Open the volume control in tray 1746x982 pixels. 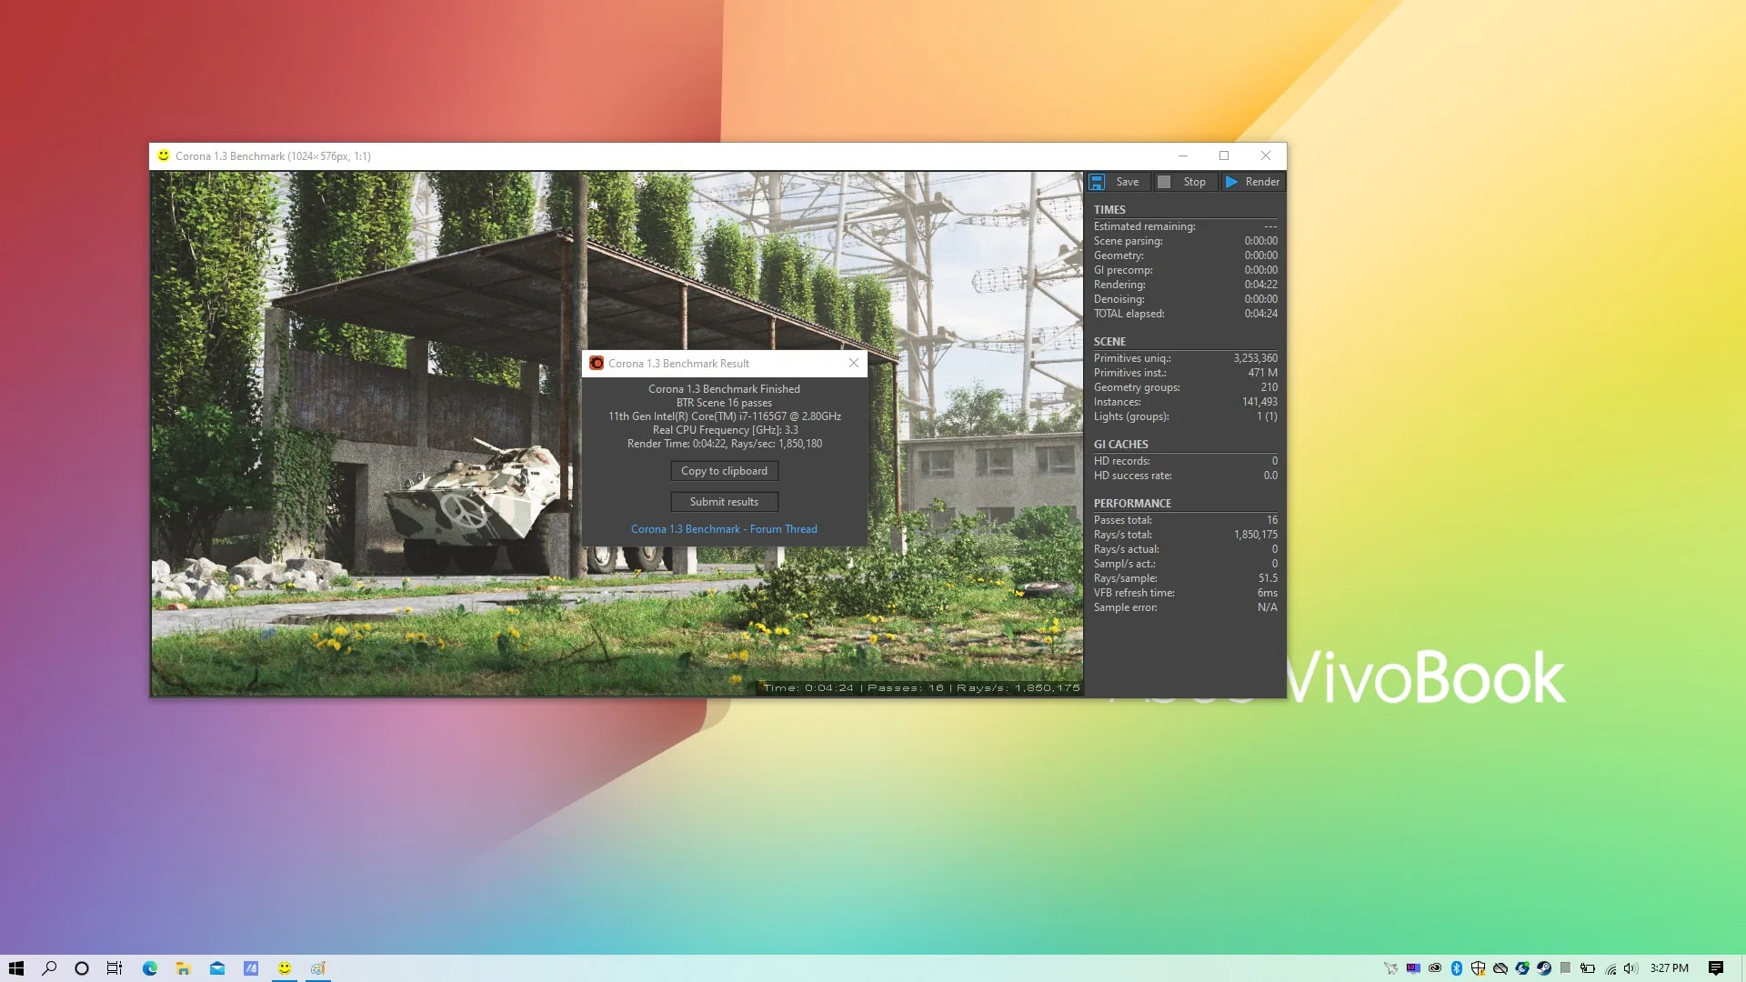(x=1631, y=968)
